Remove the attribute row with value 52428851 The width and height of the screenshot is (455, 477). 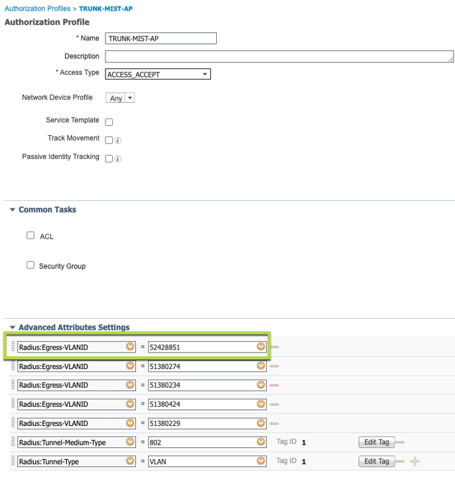275,346
